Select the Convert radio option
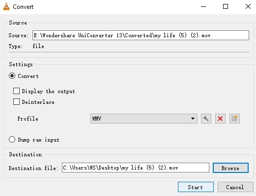The height and width of the screenshot is (196, 256). tap(12, 76)
